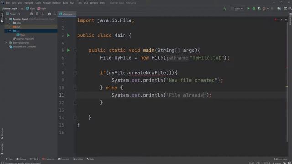Open the Terminal tool window tab
292x164 pixels.
pyautogui.click(x=63, y=159)
